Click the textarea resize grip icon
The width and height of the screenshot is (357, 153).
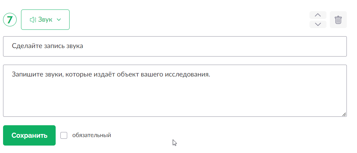344,114
